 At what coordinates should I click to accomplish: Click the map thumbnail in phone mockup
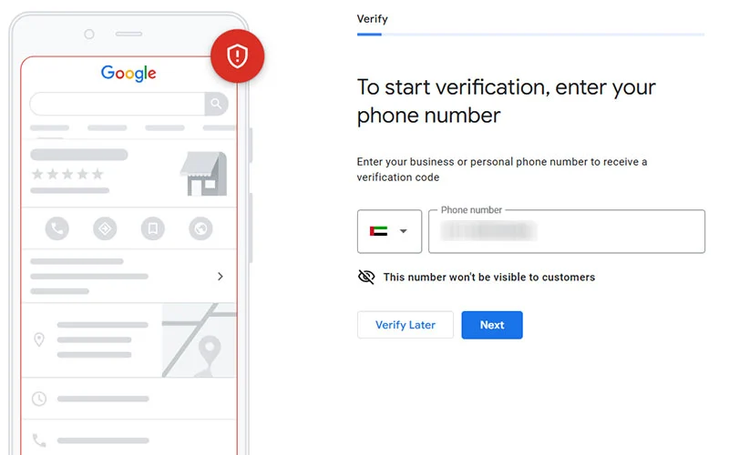click(x=199, y=339)
